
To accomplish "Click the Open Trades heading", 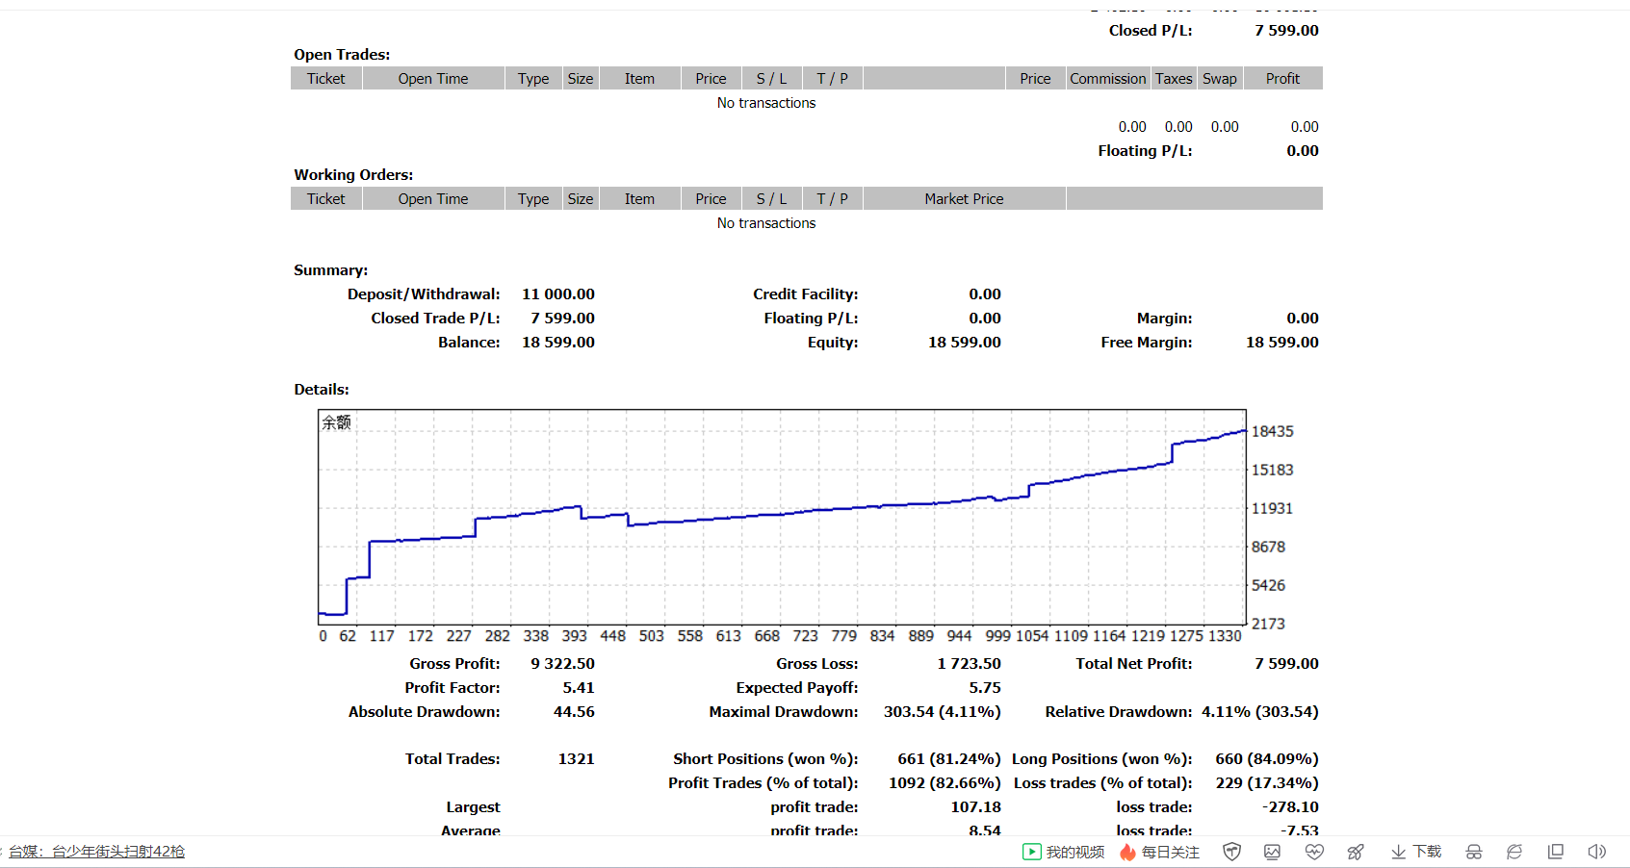I will (342, 55).
